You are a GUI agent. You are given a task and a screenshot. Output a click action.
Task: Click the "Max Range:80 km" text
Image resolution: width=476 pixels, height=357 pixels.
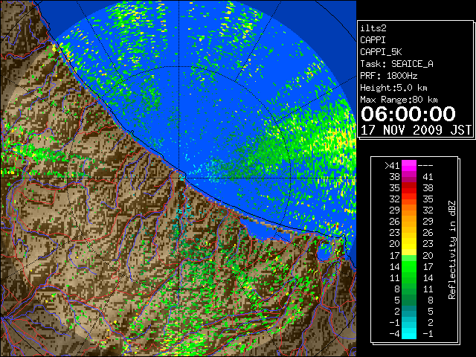[x=399, y=100]
